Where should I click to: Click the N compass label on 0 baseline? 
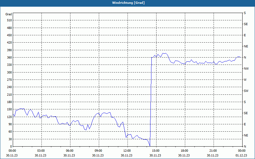pos(245,147)
